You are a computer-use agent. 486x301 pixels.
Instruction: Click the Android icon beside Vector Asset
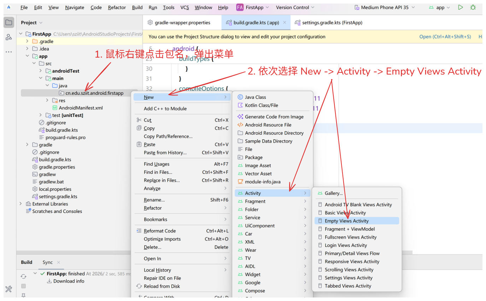point(240,173)
